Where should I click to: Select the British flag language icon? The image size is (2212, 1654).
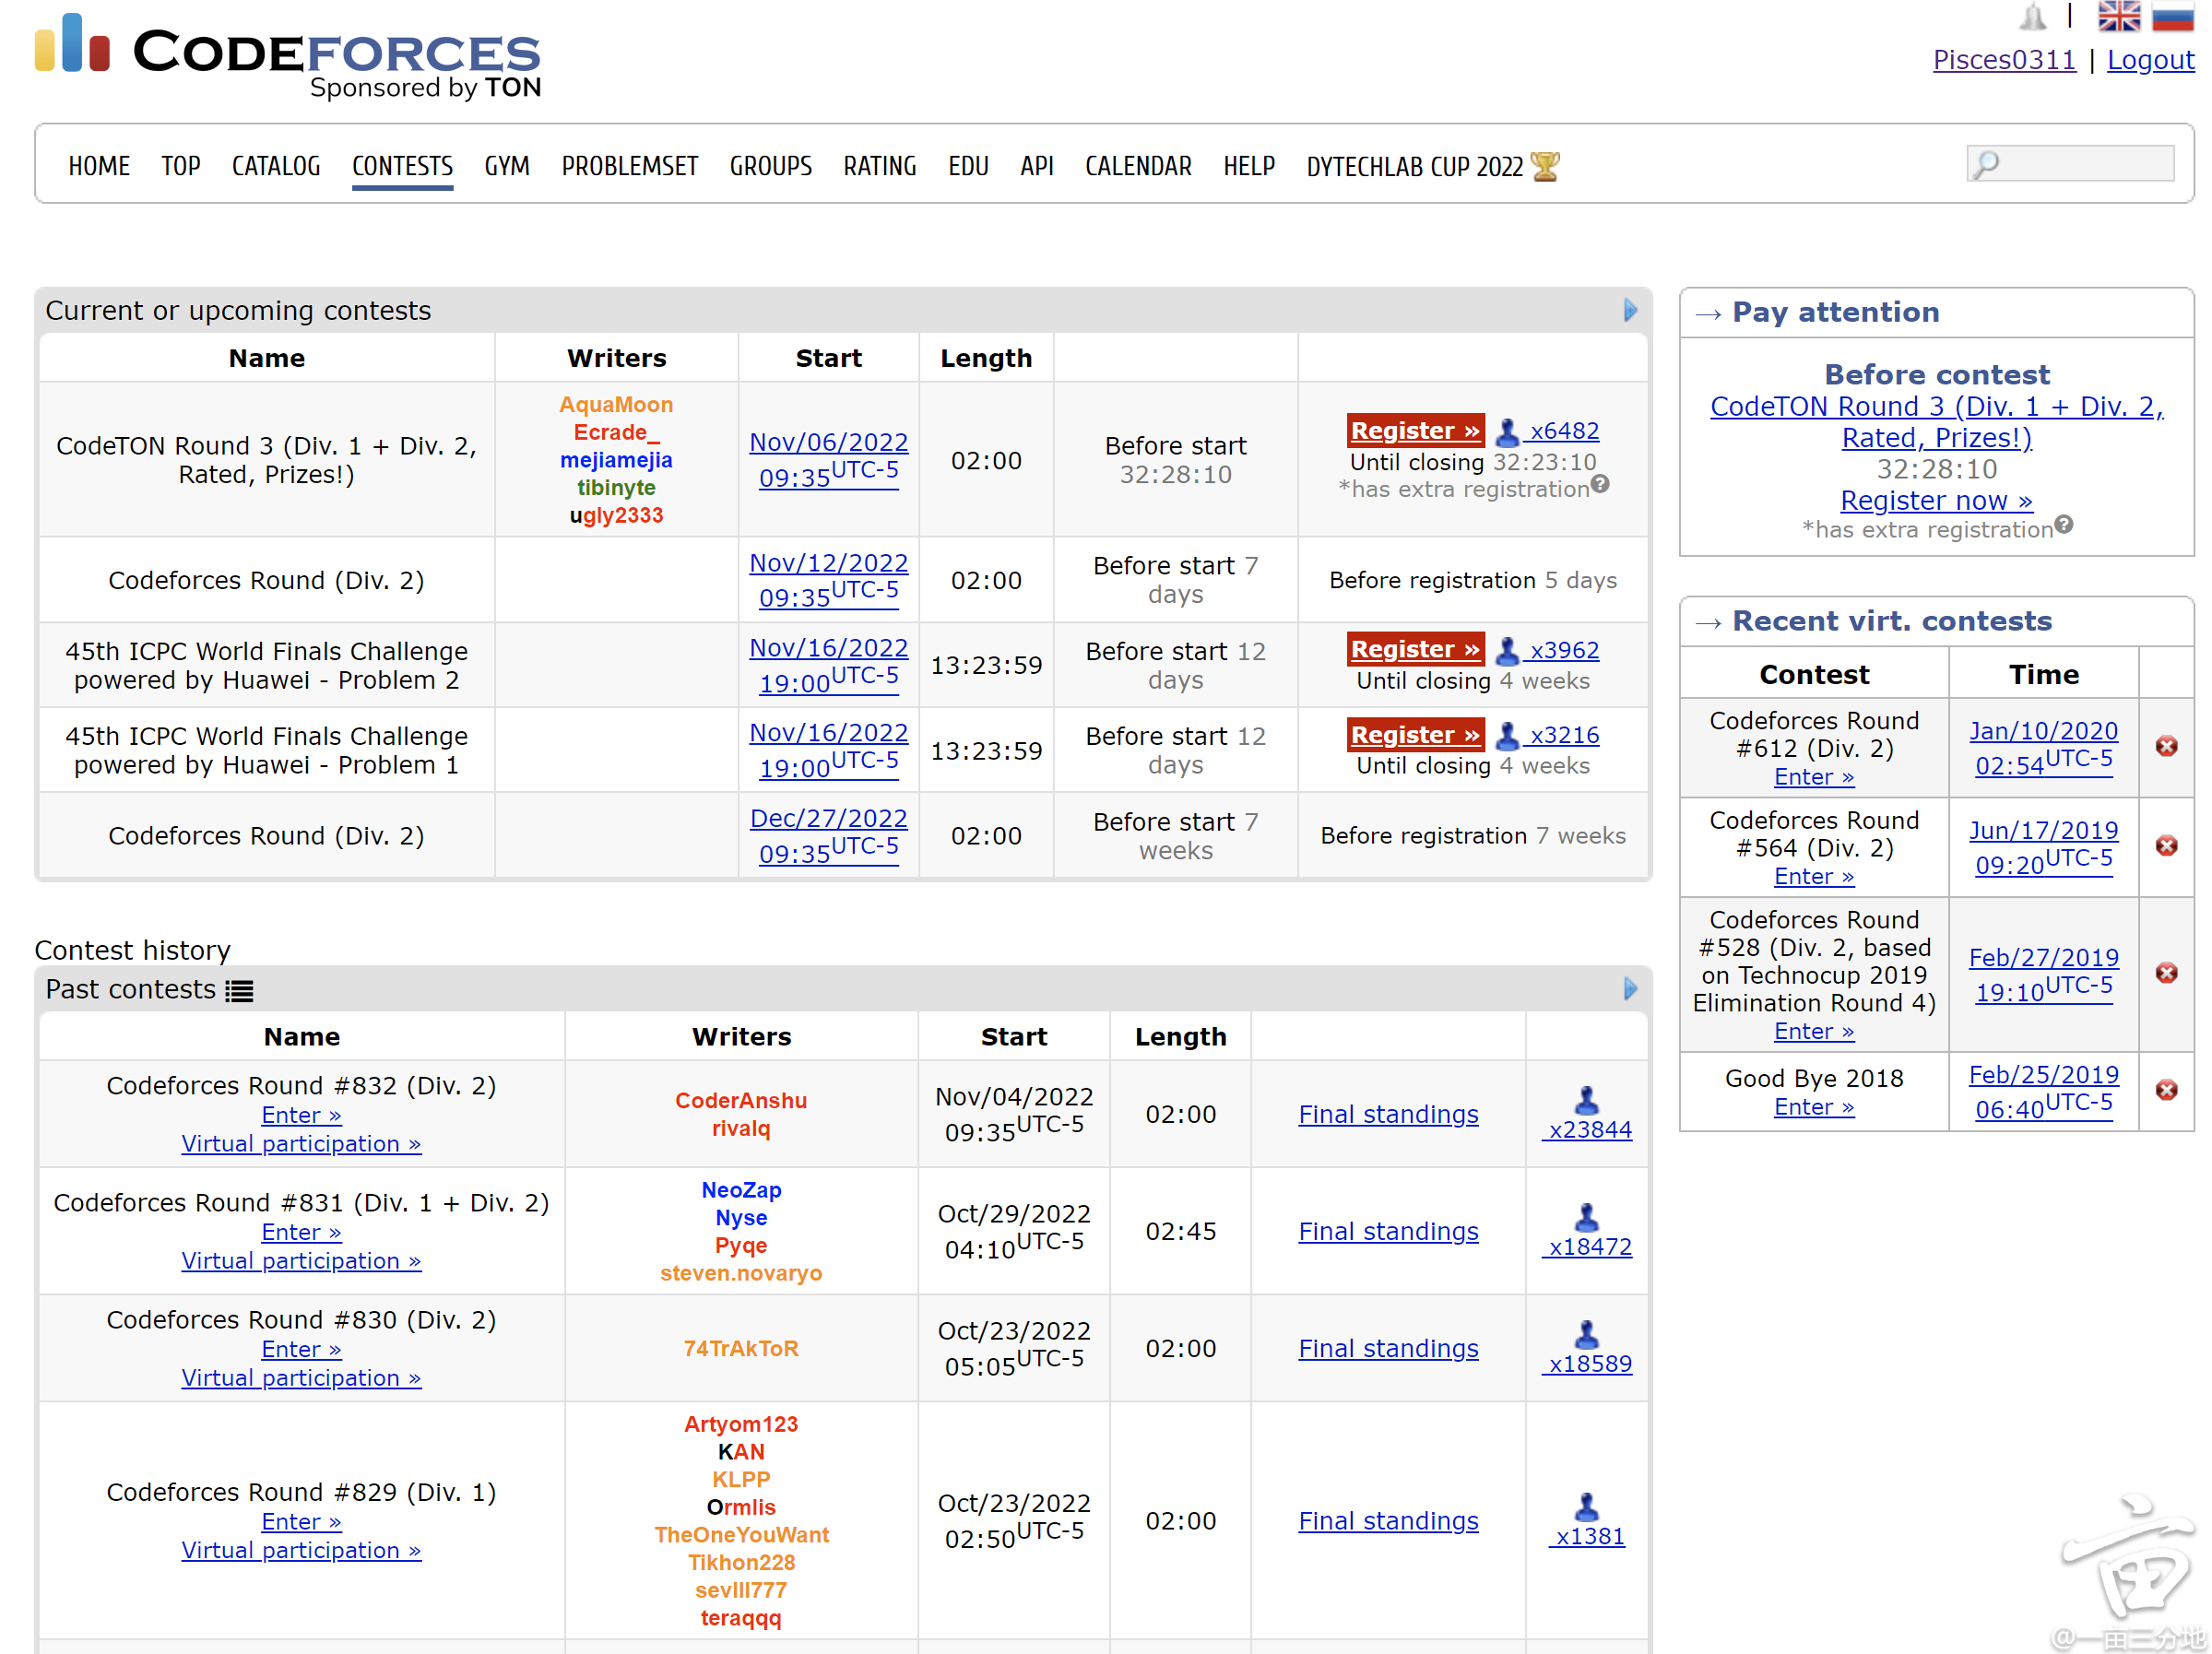tap(2118, 17)
